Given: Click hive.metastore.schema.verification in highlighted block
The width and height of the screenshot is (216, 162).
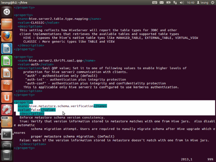Looking at the screenshot, I should 61,106.
